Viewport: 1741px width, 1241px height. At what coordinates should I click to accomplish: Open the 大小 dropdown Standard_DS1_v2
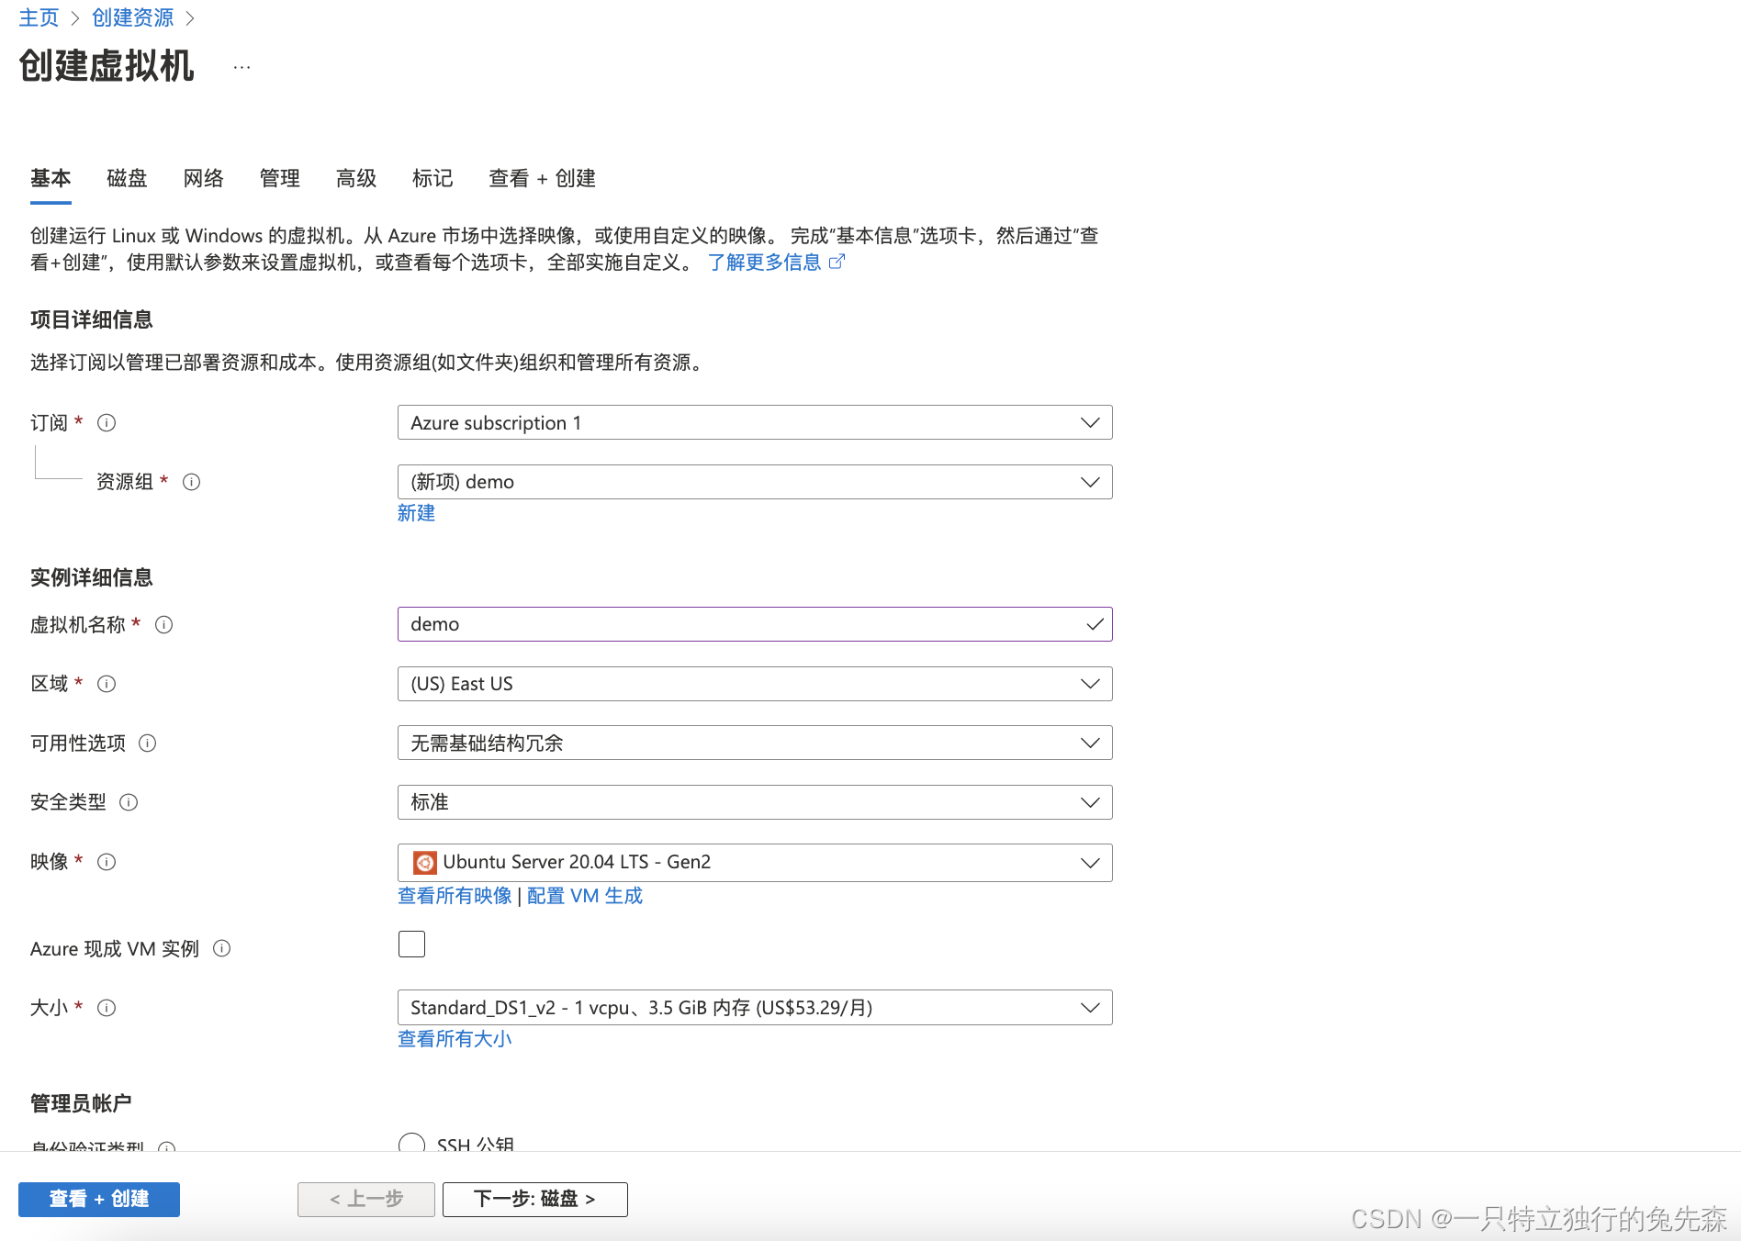tap(755, 1008)
